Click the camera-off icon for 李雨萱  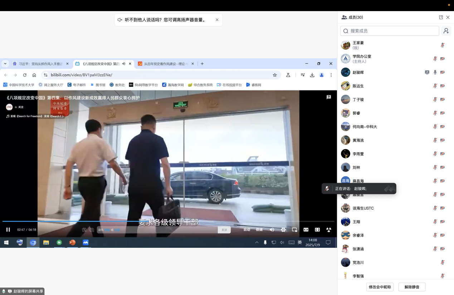(443, 154)
